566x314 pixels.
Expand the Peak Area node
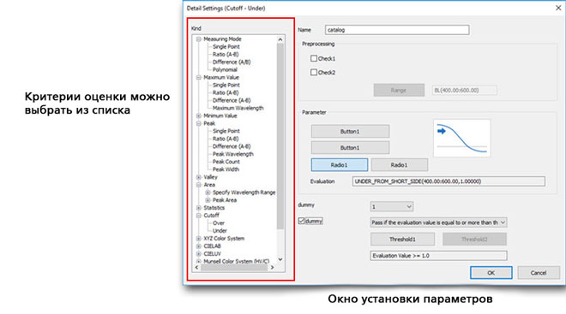pyautogui.click(x=208, y=200)
